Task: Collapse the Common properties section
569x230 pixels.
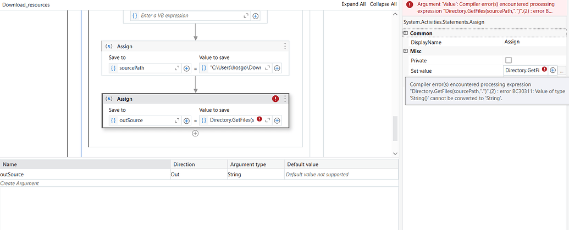Action: (406, 33)
